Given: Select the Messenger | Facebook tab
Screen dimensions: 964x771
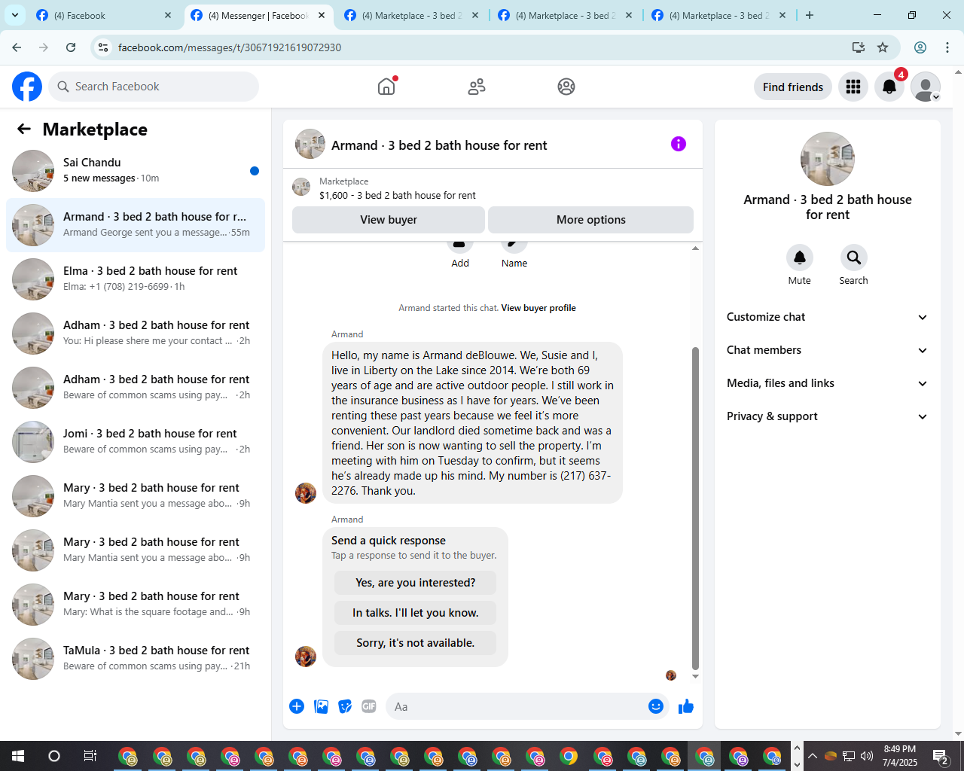Looking at the screenshot, I should 258,15.
